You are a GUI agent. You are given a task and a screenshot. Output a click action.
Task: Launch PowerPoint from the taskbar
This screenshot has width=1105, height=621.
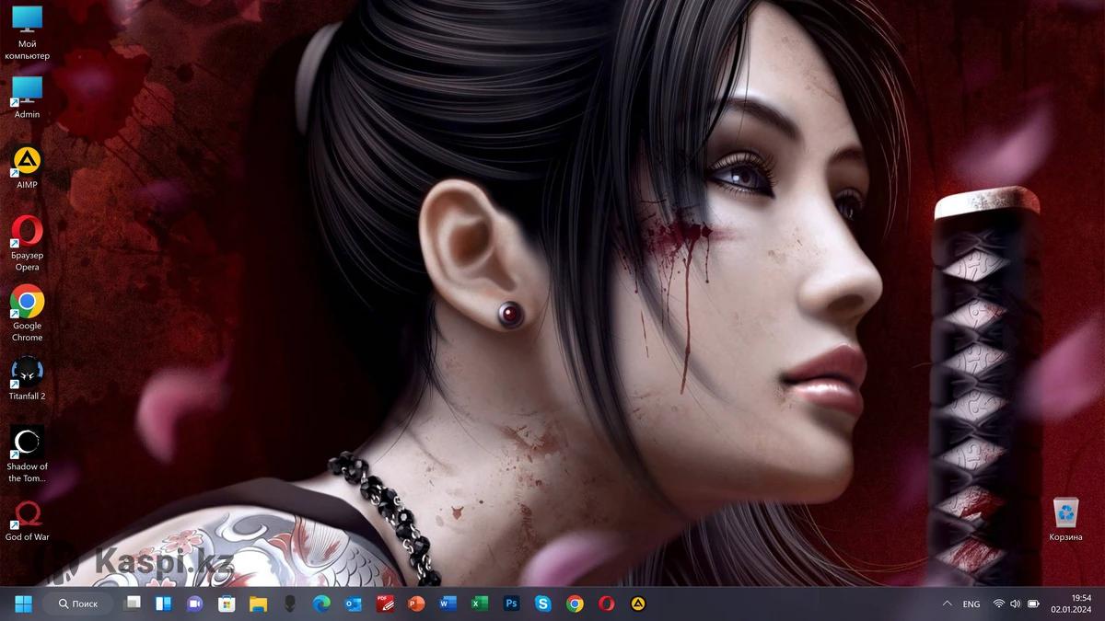click(x=416, y=604)
